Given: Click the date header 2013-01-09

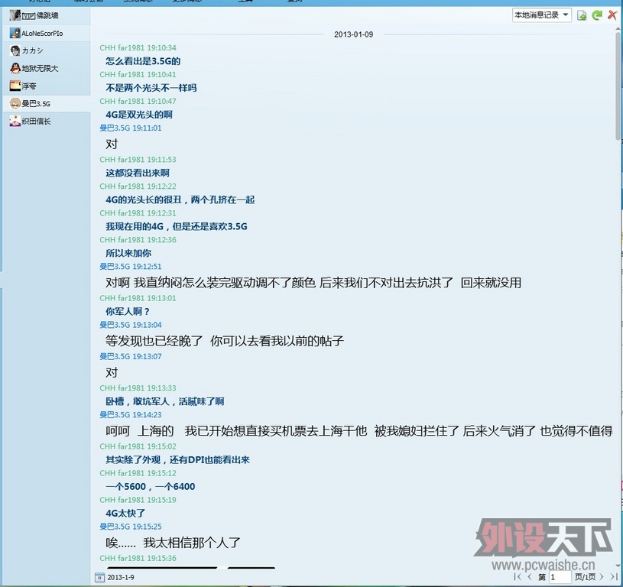Looking at the screenshot, I should 354,34.
